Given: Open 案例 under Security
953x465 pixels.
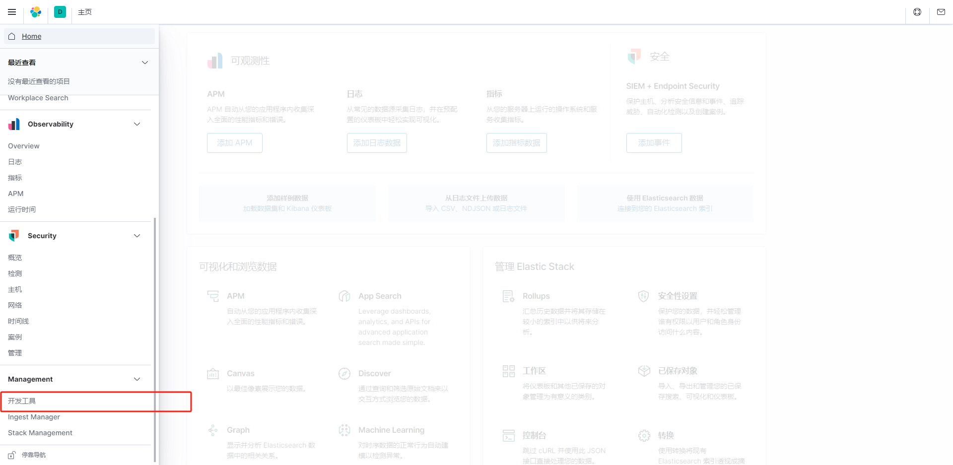Looking at the screenshot, I should tap(15, 337).
